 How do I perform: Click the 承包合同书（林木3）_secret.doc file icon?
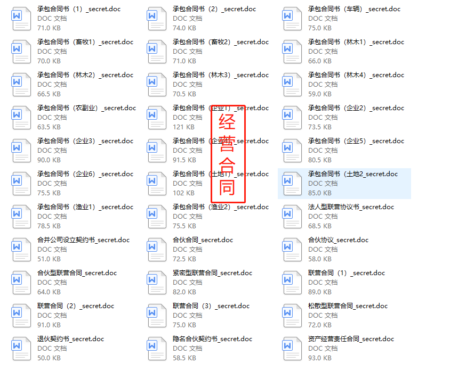tap(156, 85)
